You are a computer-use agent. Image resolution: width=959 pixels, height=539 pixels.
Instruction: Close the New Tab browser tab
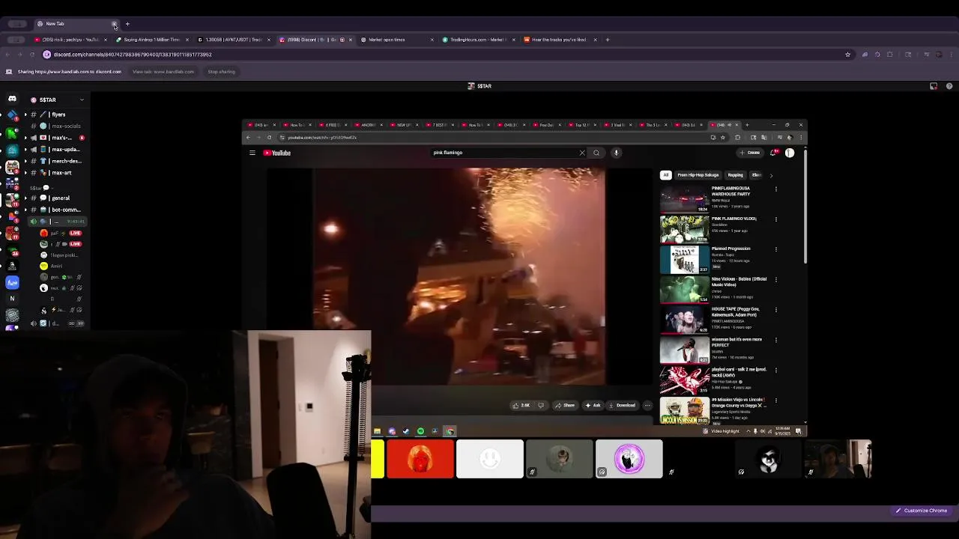(115, 24)
